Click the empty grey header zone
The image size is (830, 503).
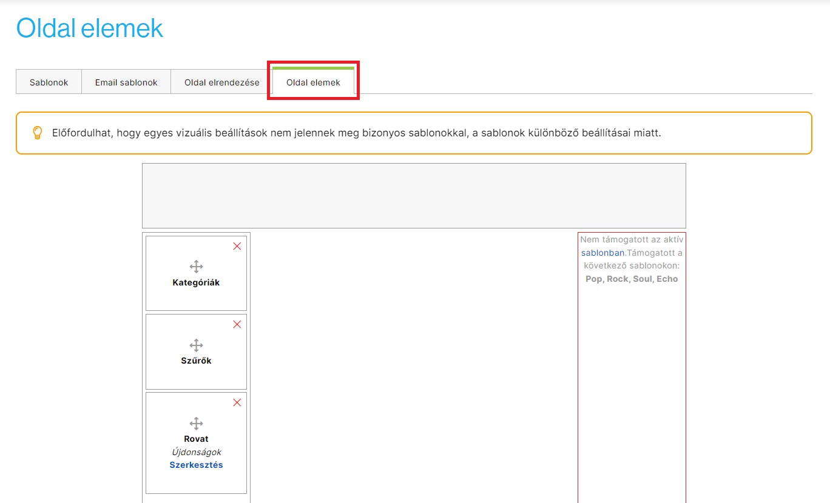tap(414, 196)
